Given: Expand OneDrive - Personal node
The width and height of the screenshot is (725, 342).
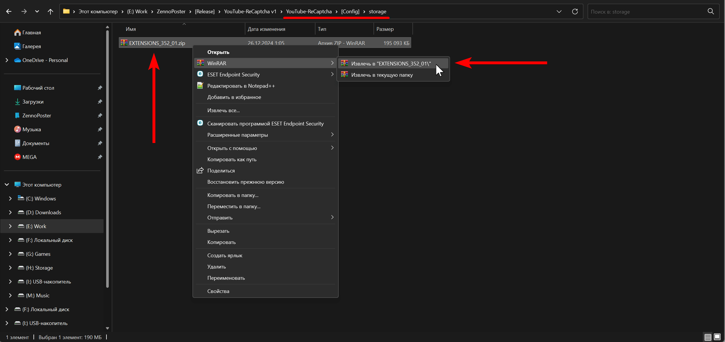Looking at the screenshot, I should [x=7, y=60].
